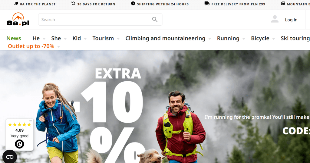This screenshot has width=310, height=163.
Task: Open Climbing and mountaineering menu
Action: point(165,38)
